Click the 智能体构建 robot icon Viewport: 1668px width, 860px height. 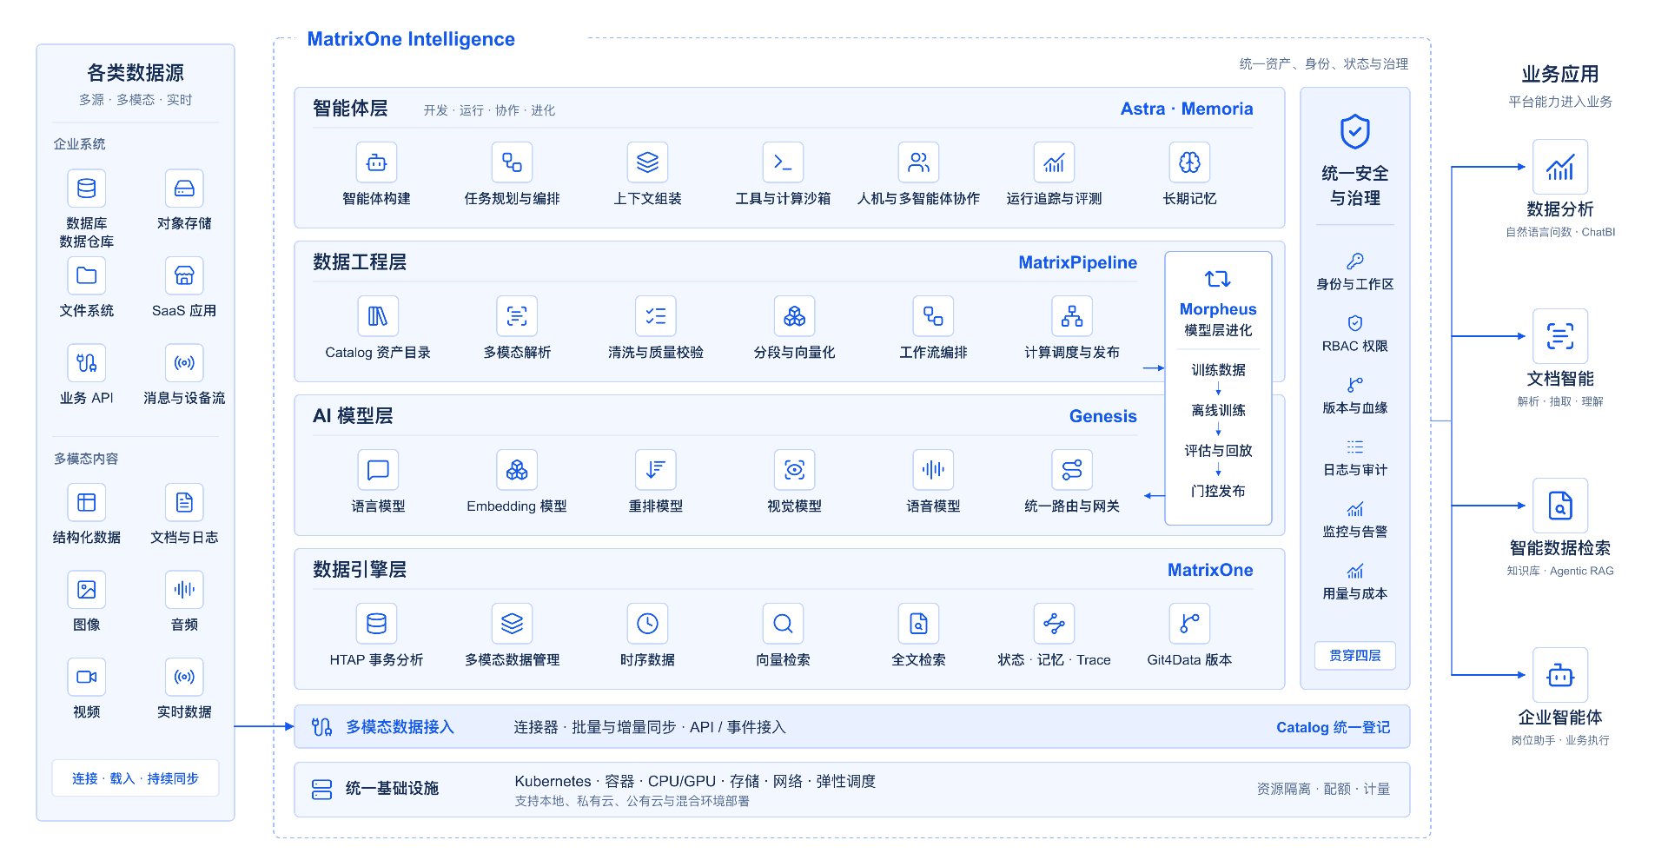pos(376,162)
